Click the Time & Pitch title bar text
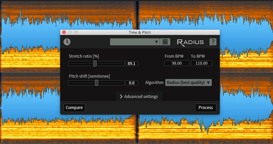Viewport: 273px width, 144px height. pyautogui.click(x=140, y=32)
